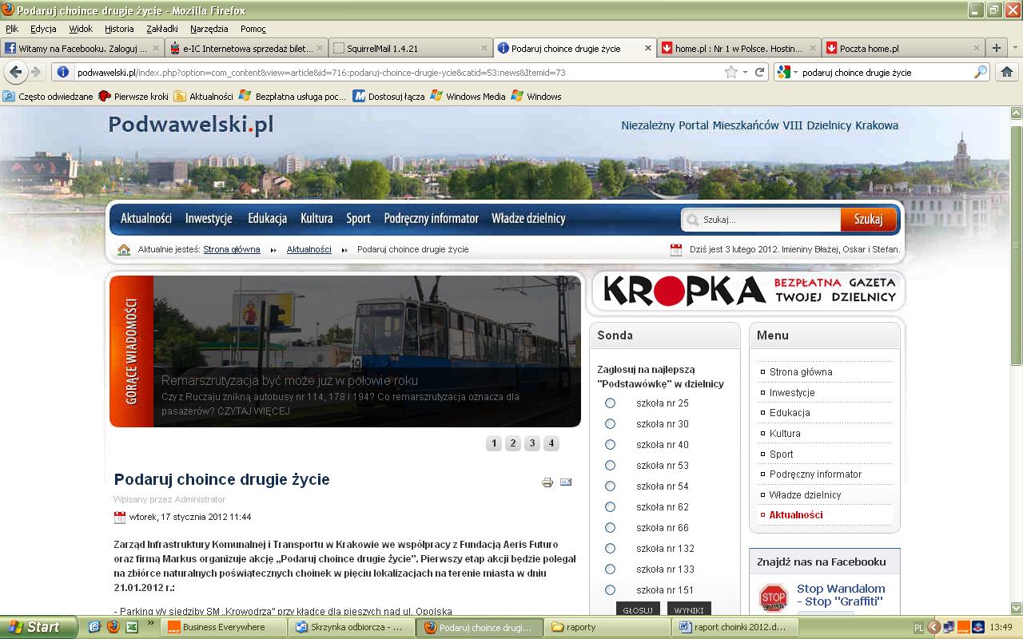1023x639 pixels.
Task: Click the vertical scrollbar down arrow
Action: coord(1017,608)
